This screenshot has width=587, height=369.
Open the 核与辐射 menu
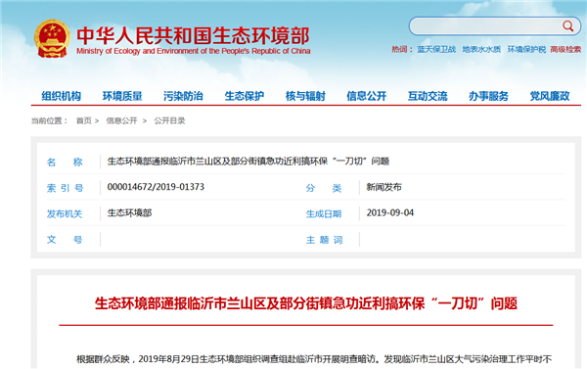click(x=305, y=96)
